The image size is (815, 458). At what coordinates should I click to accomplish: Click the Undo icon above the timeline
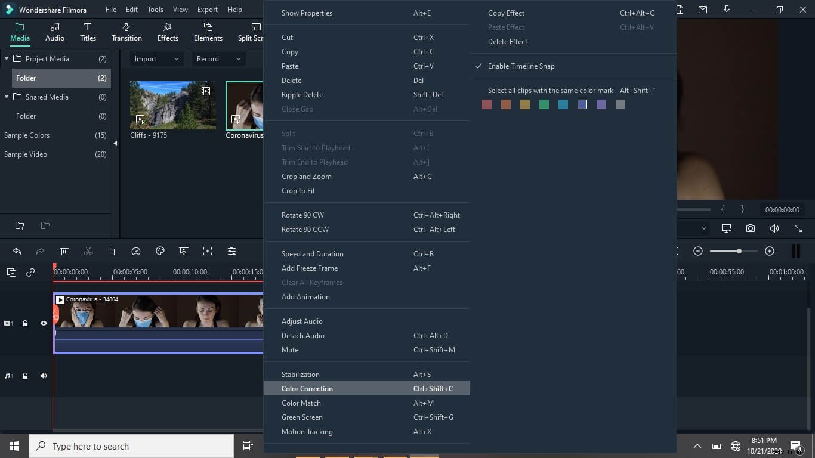tap(17, 251)
